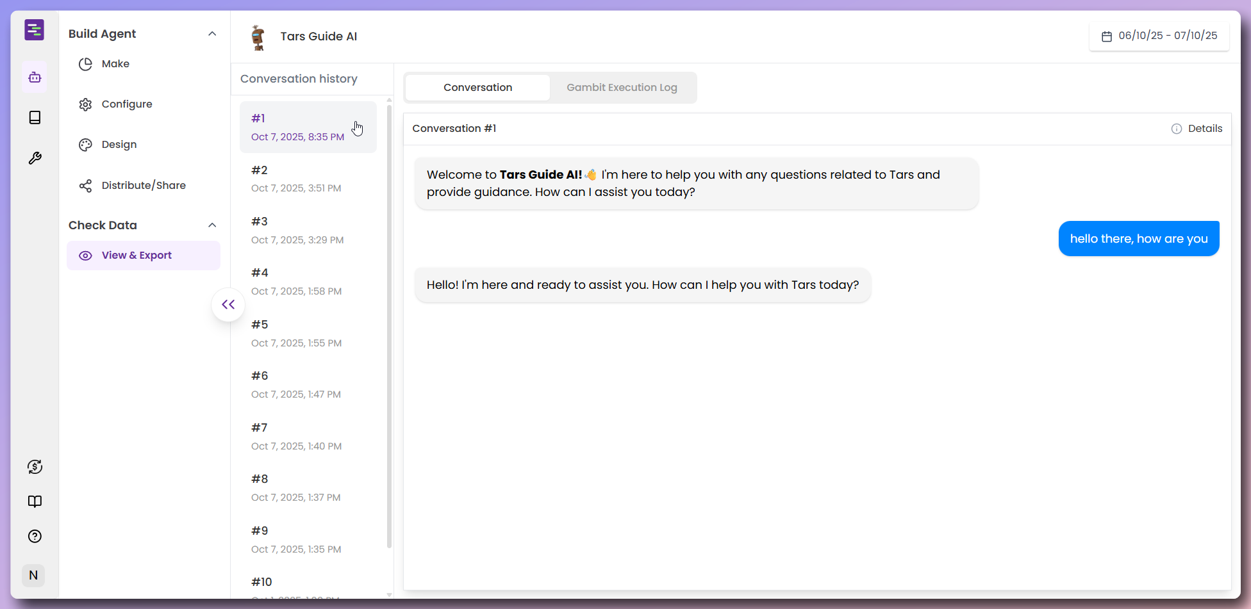Click the conversation history scrollbar
The height and width of the screenshot is (609, 1251).
[389, 326]
